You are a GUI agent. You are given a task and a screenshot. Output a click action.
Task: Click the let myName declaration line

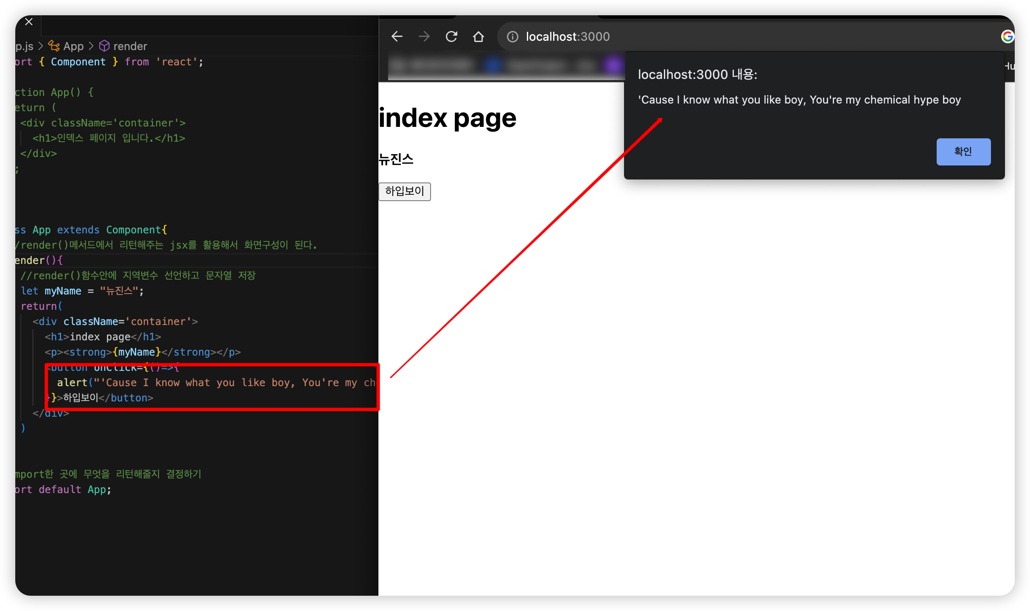click(82, 291)
